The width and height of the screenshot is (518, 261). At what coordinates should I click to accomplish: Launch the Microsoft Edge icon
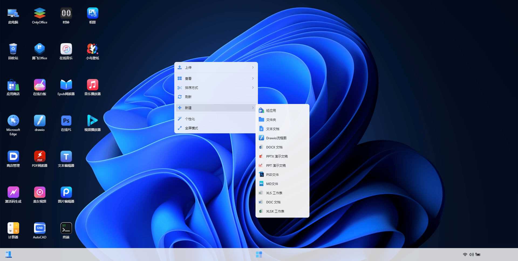click(x=13, y=121)
